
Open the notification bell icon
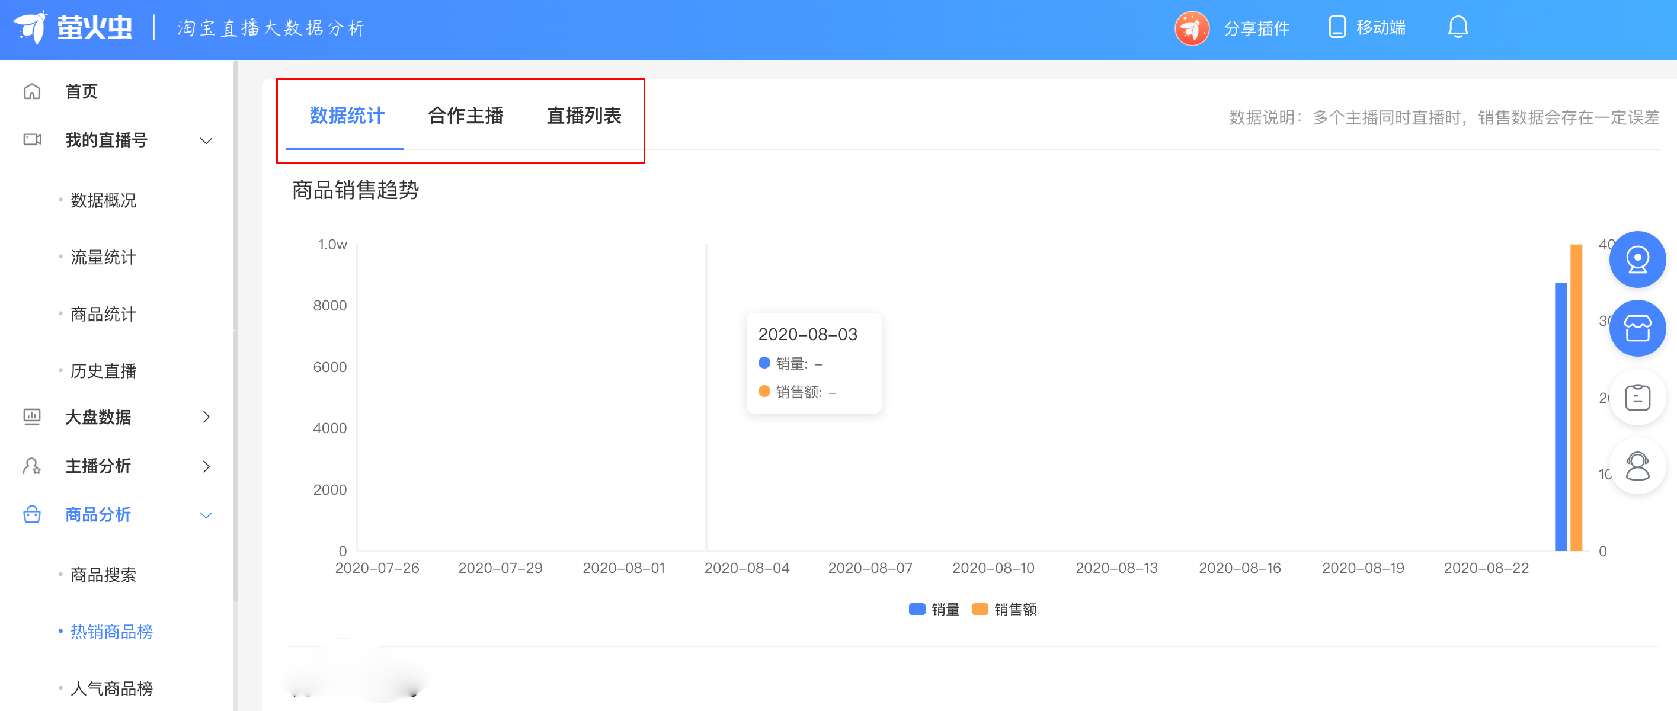pyautogui.click(x=1458, y=27)
